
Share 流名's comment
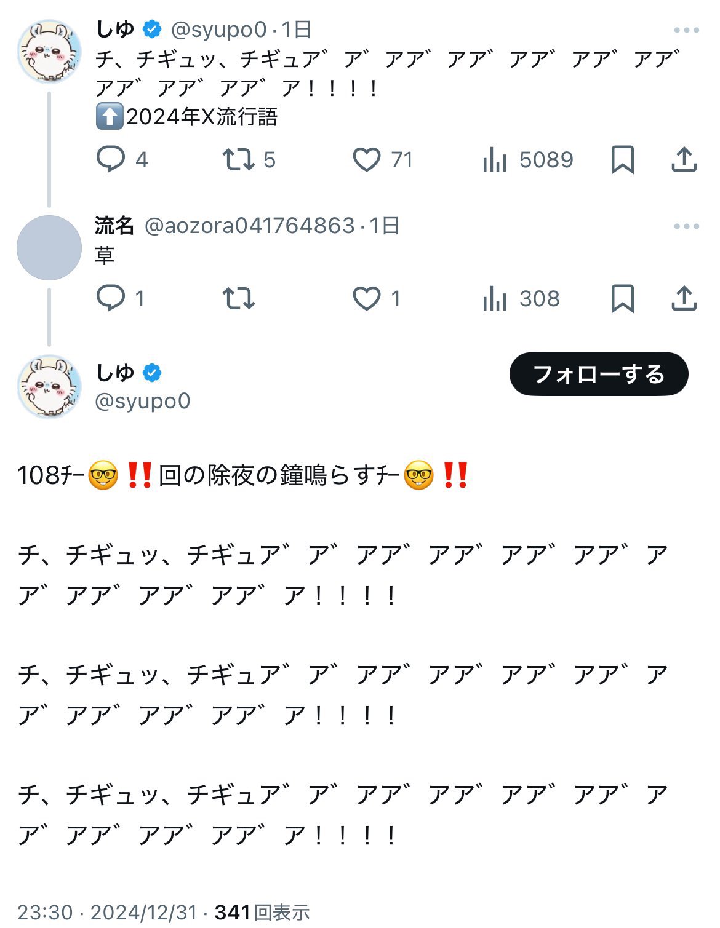tap(684, 298)
